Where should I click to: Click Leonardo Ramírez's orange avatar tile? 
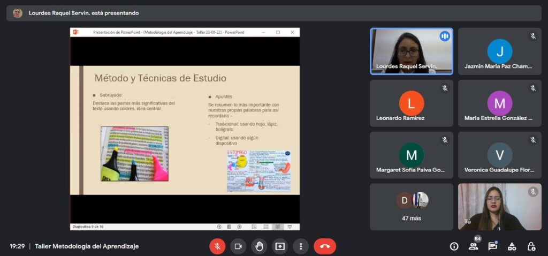tap(411, 103)
